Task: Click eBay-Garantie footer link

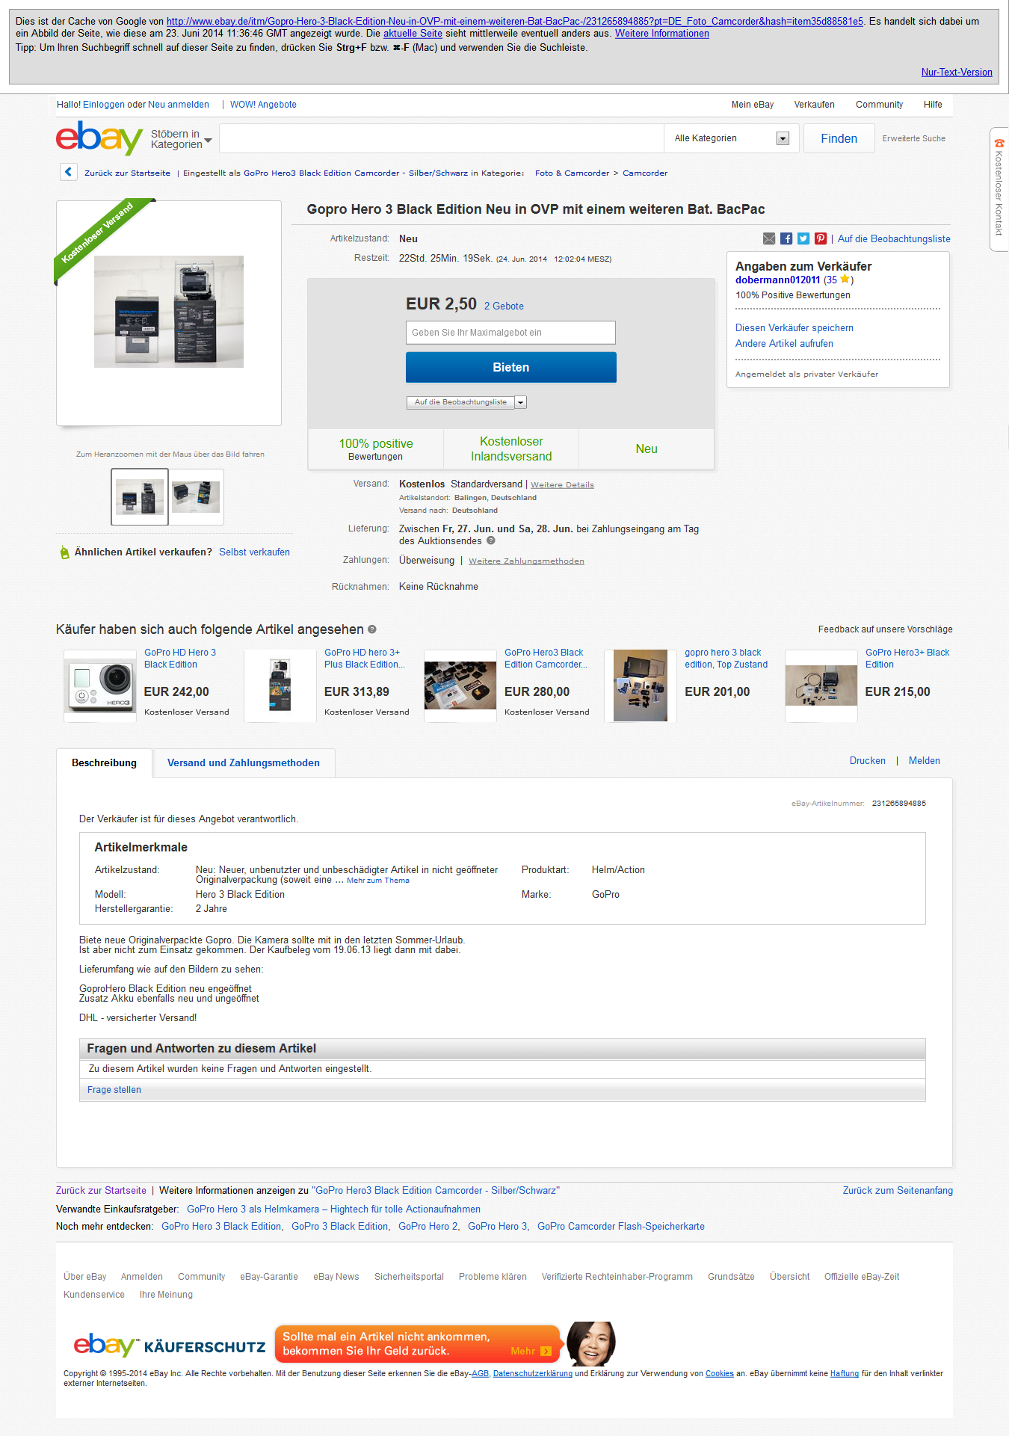Action: [x=269, y=1277]
